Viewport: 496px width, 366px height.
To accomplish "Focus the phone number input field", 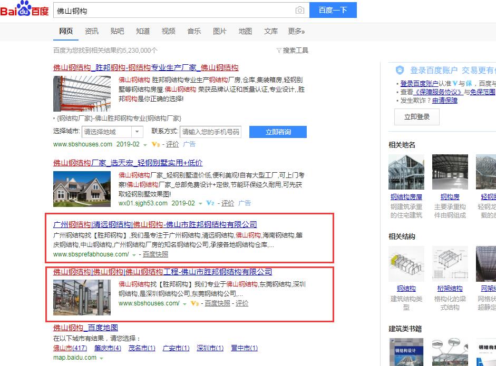I will point(210,132).
